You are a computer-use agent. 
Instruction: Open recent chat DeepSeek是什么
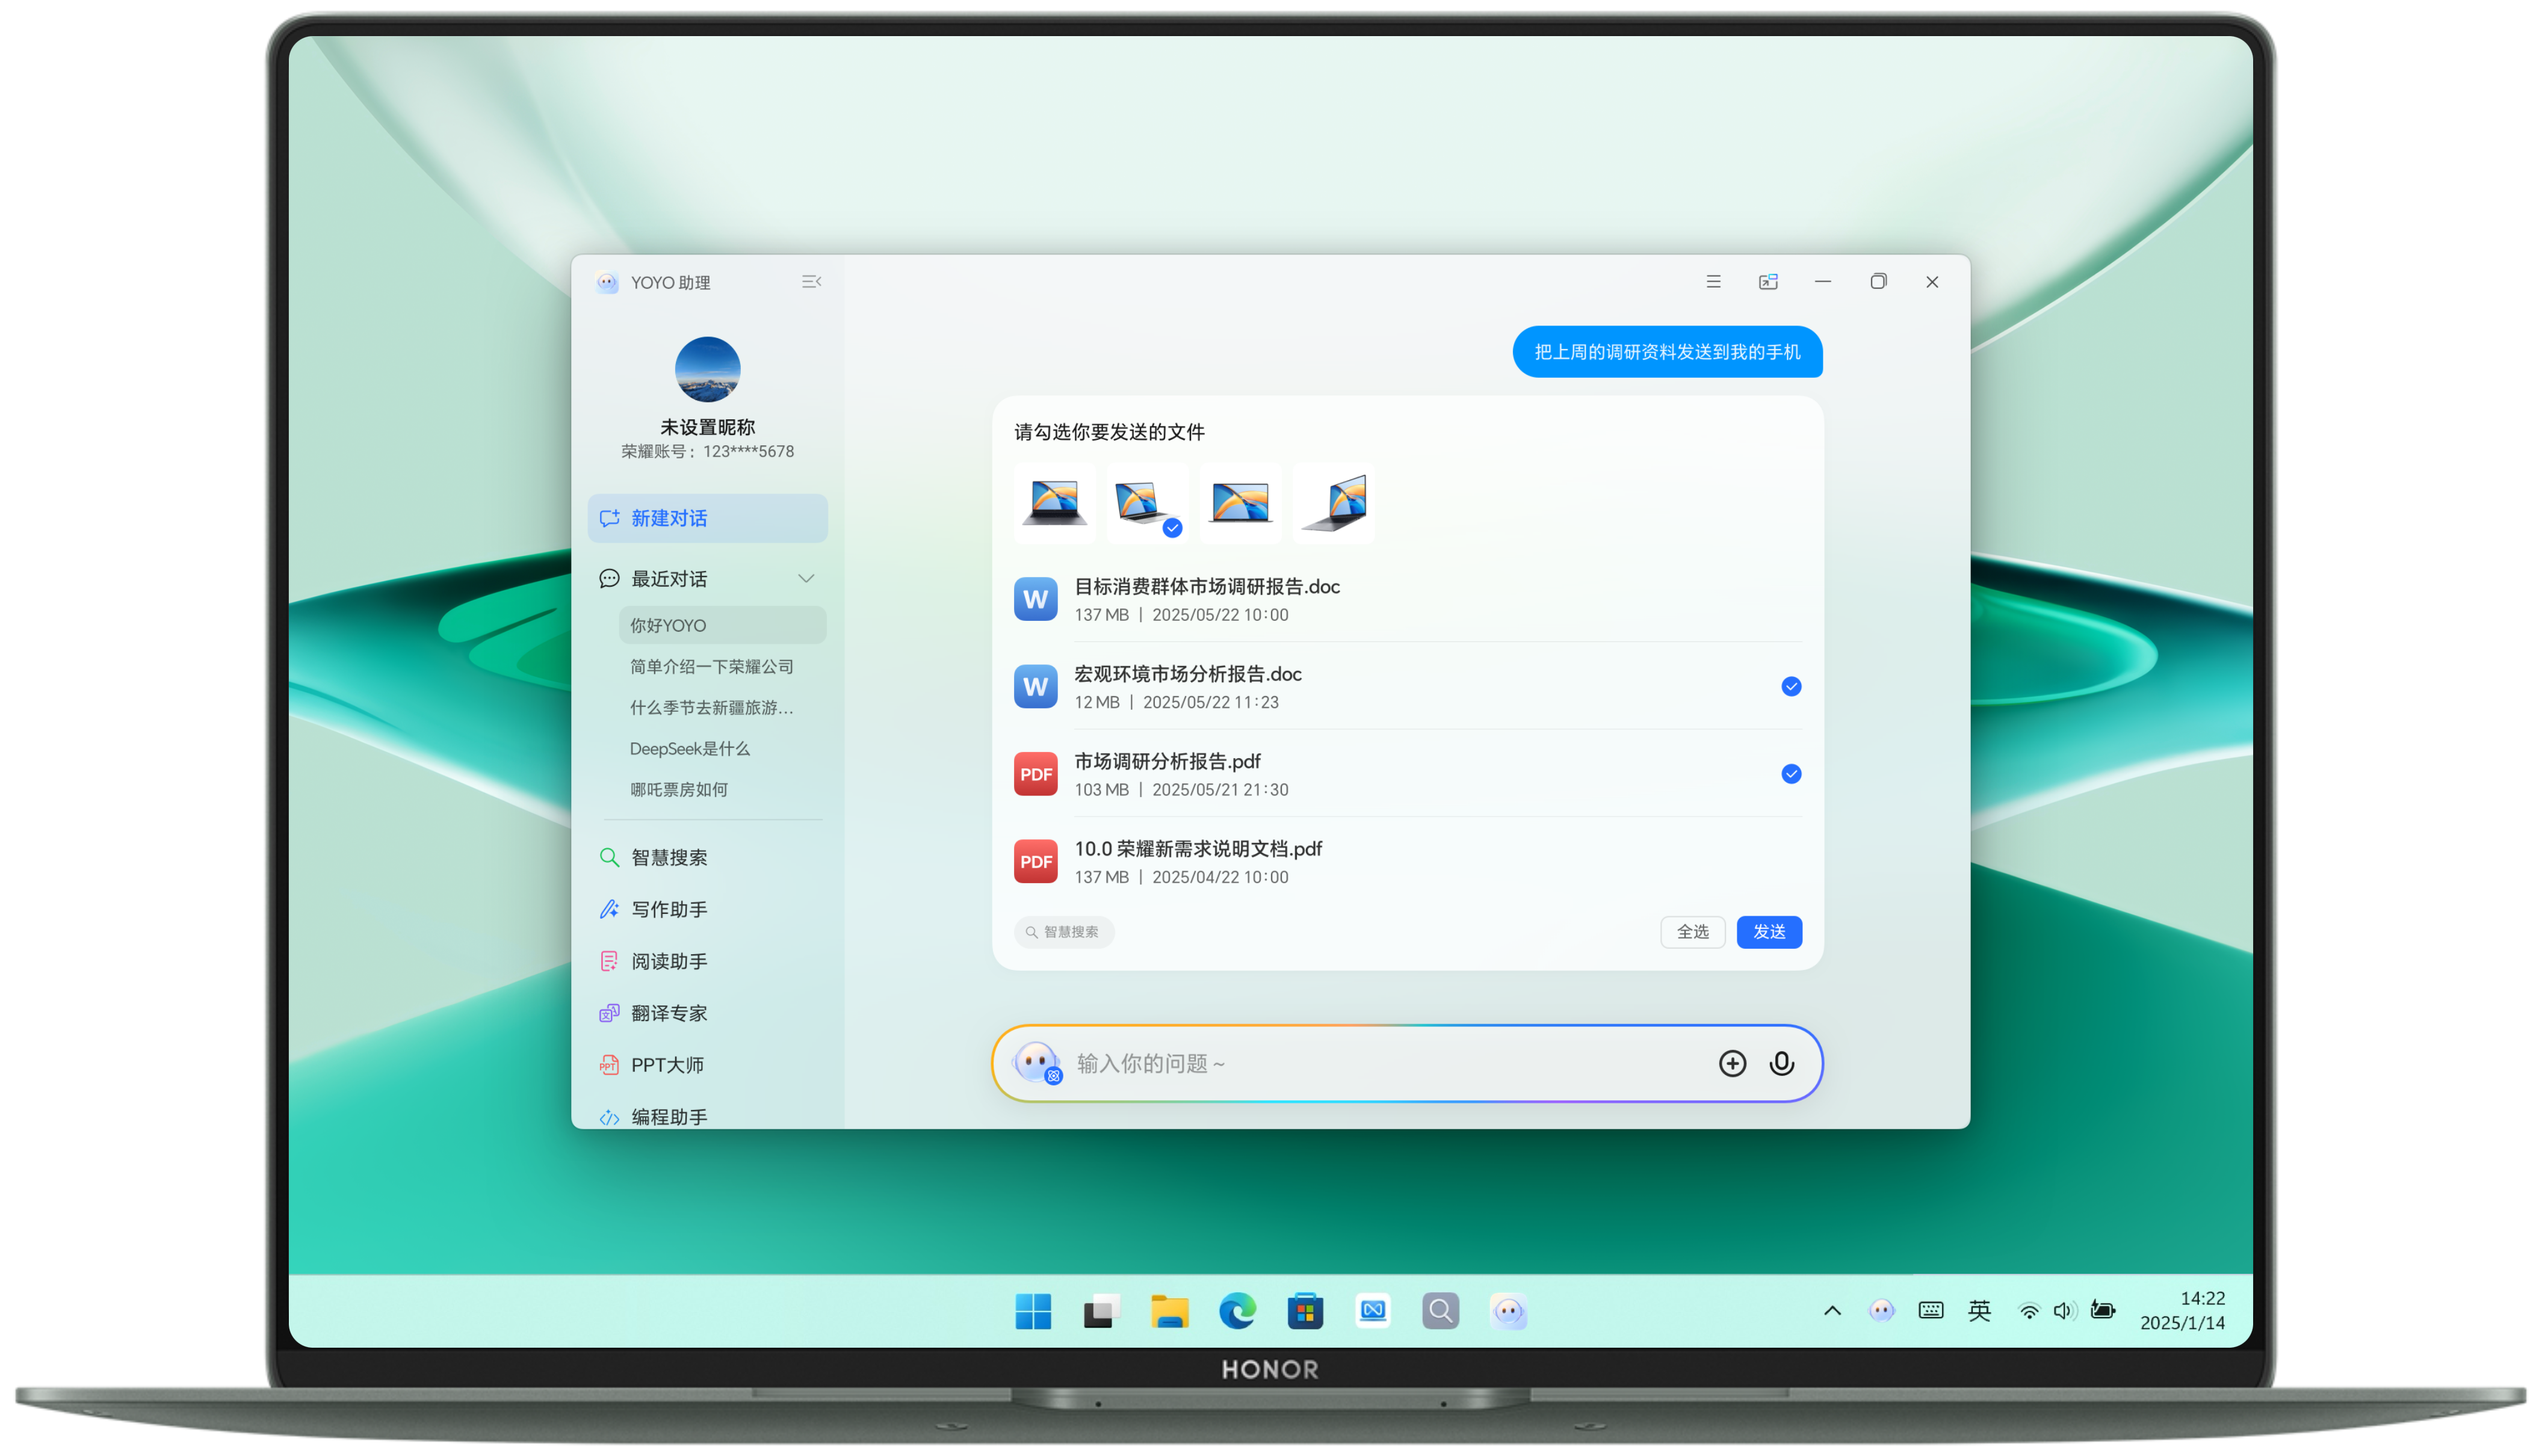[689, 749]
